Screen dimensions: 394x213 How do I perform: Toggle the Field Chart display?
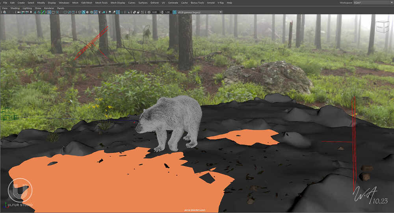[x=65, y=12]
